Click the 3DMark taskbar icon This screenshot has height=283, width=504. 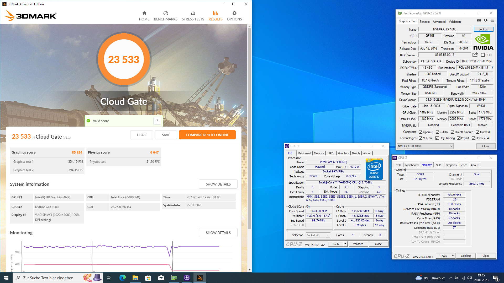pos(200,278)
